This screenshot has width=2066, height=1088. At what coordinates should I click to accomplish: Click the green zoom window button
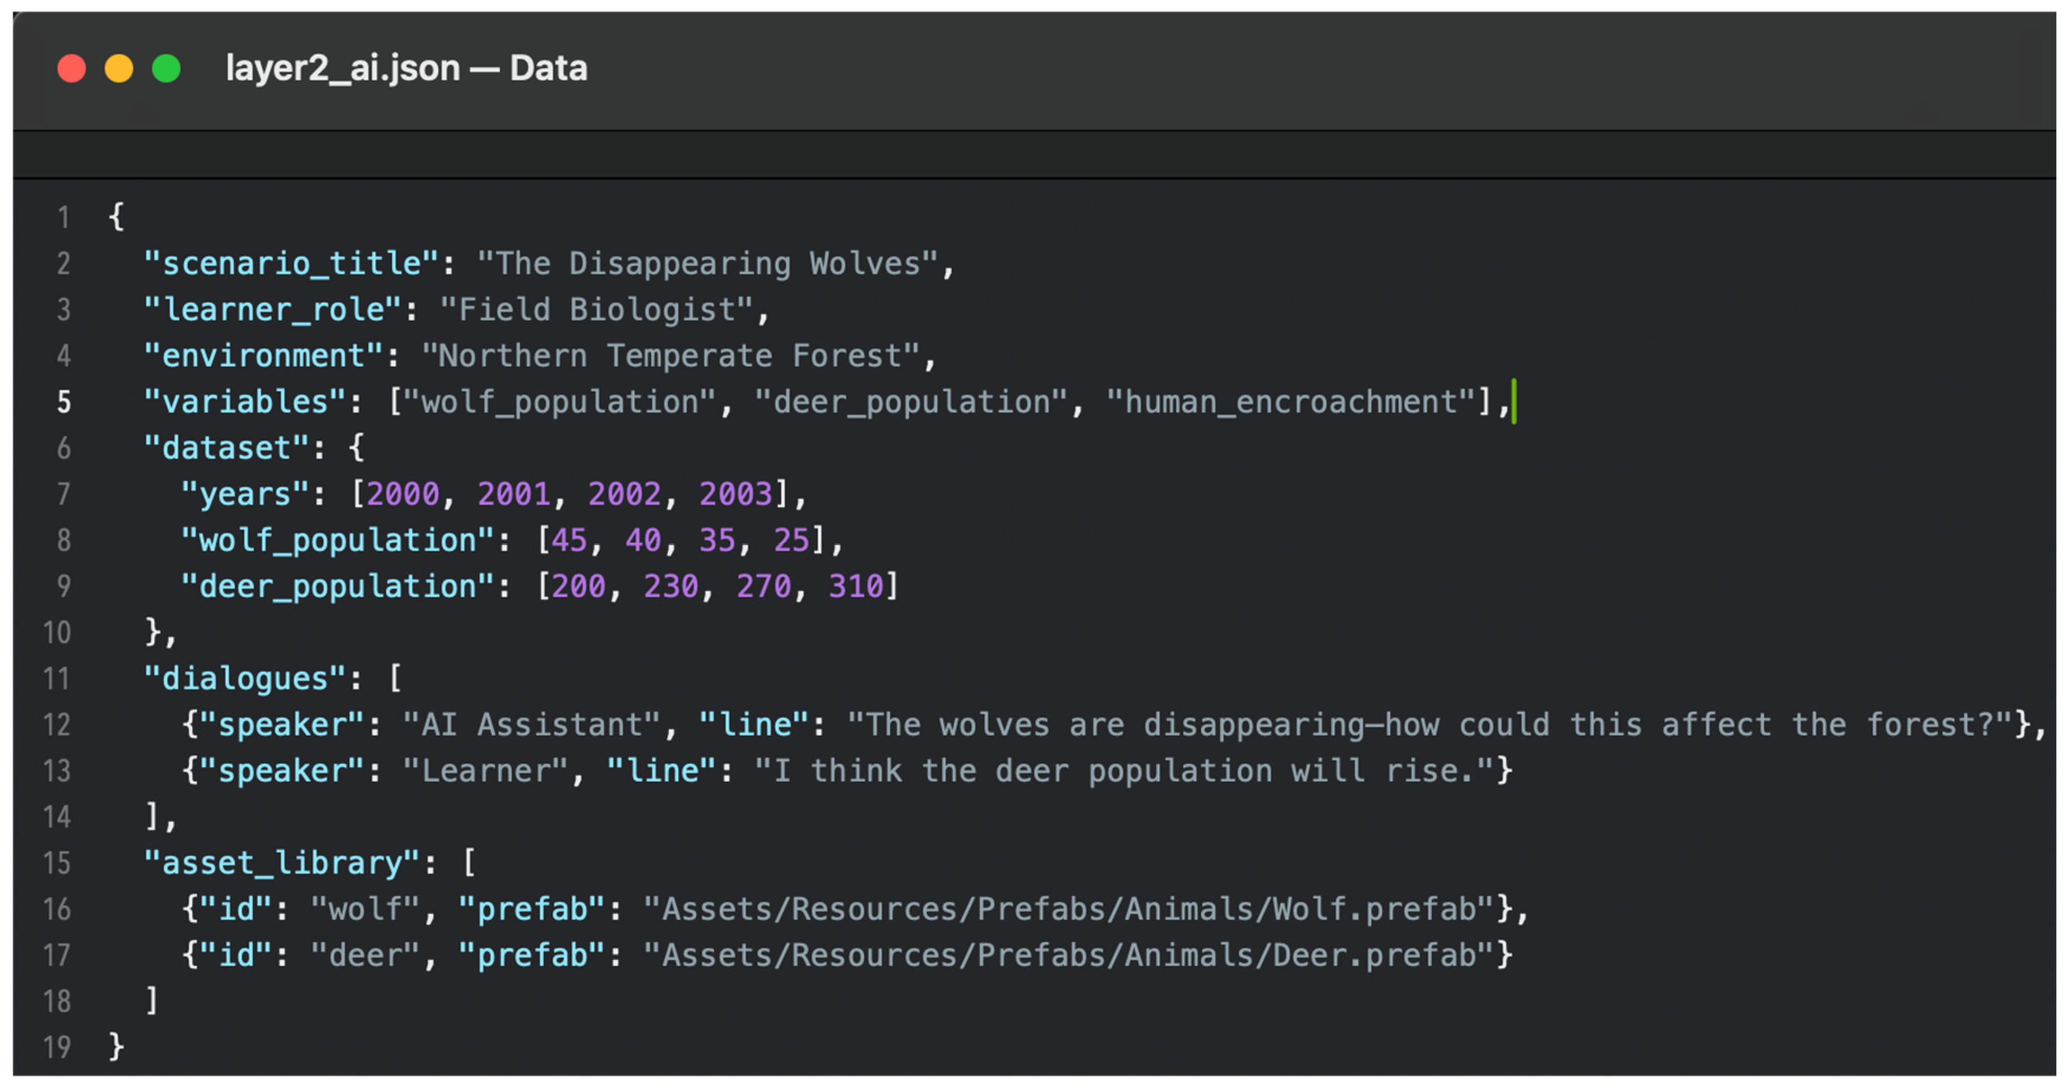[166, 68]
